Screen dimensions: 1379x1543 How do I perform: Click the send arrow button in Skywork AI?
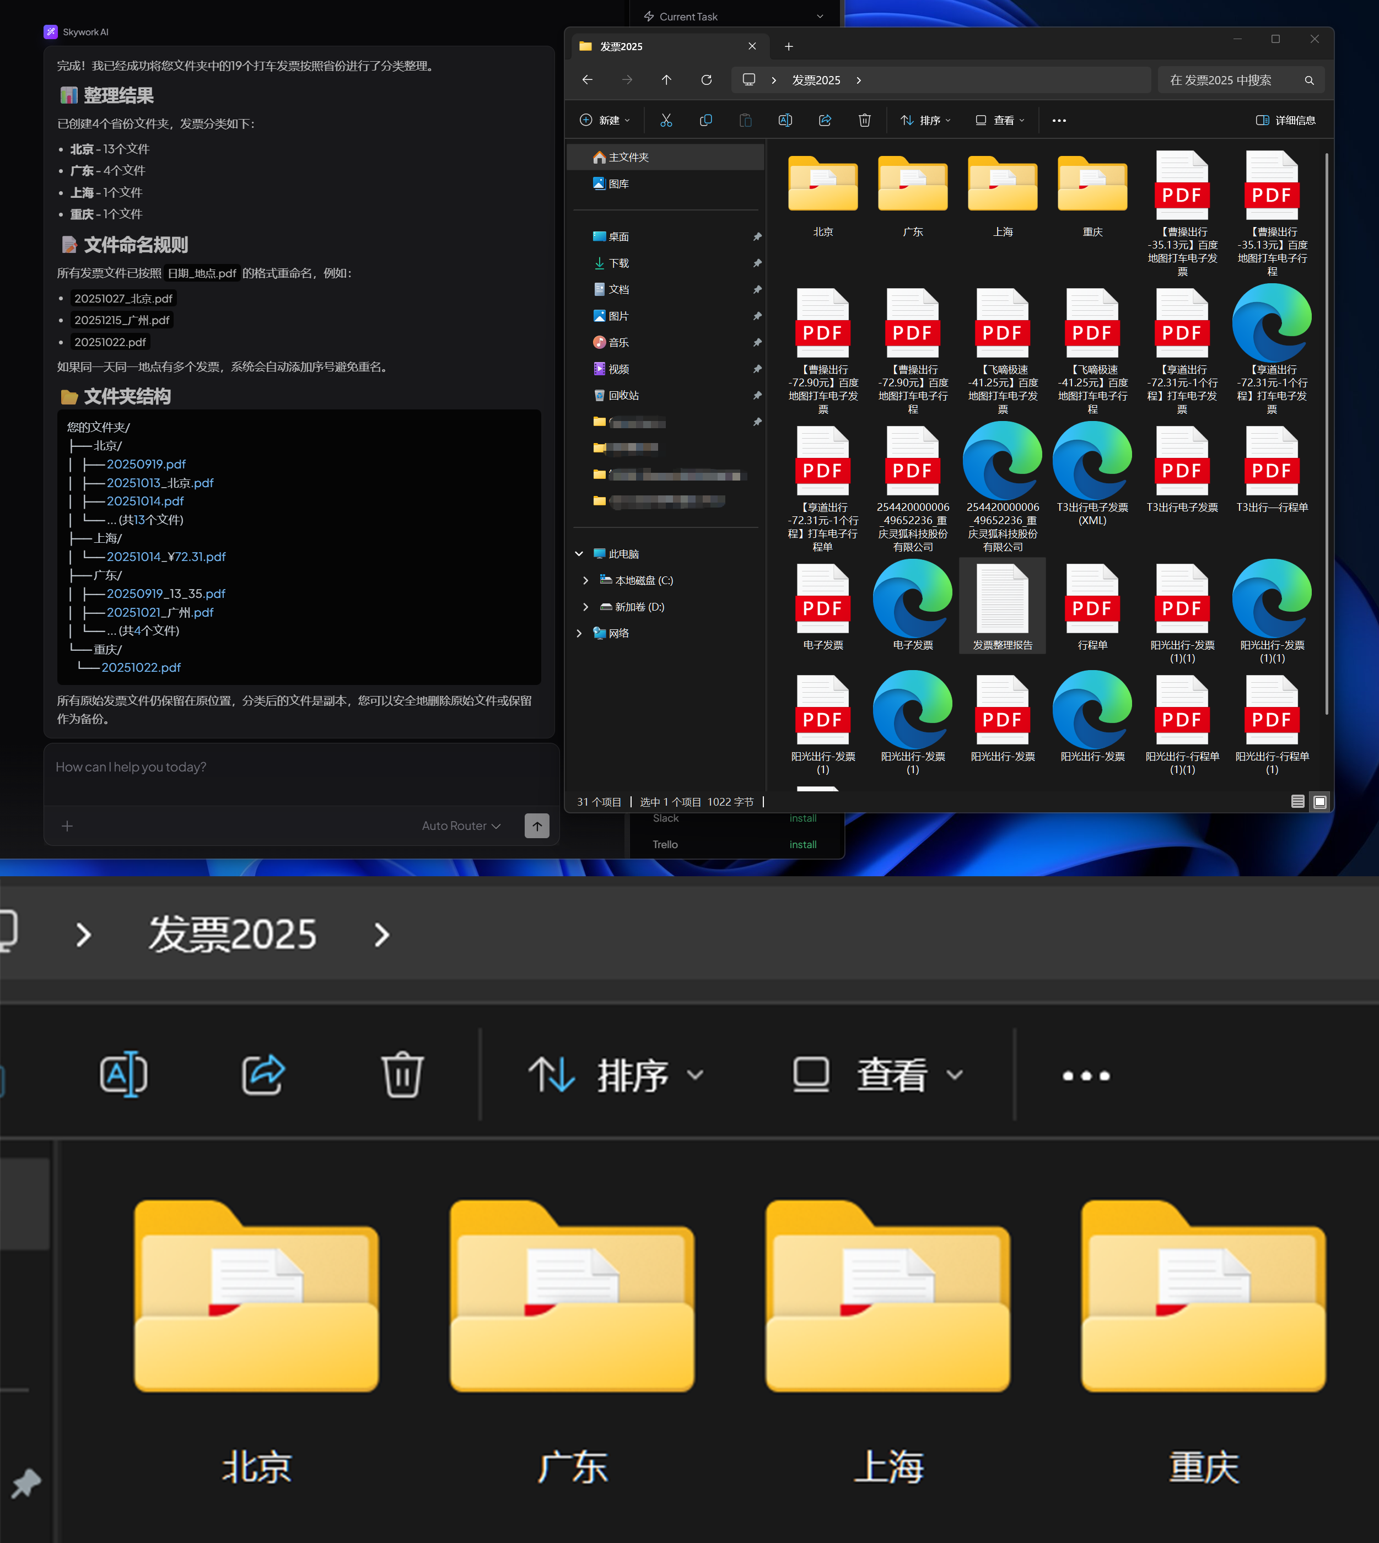coord(537,826)
